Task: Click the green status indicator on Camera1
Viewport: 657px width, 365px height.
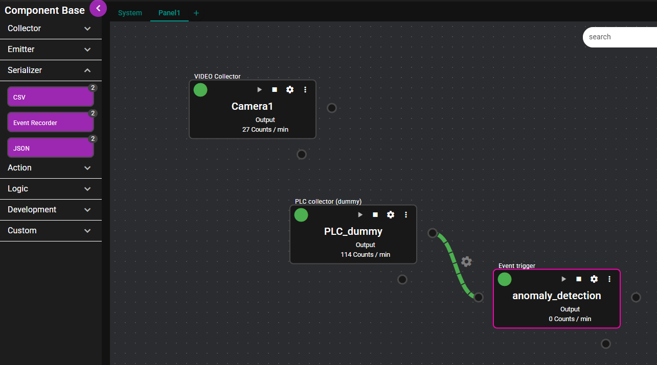Action: pyautogui.click(x=200, y=90)
